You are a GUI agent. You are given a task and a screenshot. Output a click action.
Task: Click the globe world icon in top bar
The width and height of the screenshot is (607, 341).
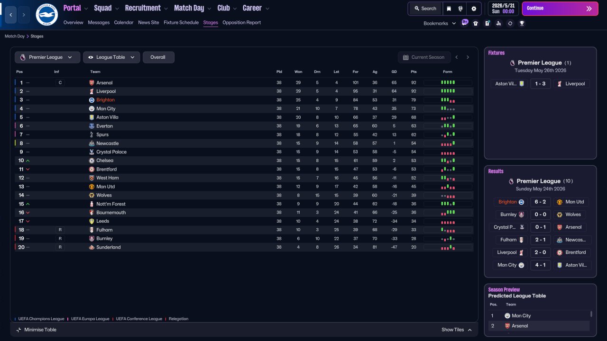point(460,9)
